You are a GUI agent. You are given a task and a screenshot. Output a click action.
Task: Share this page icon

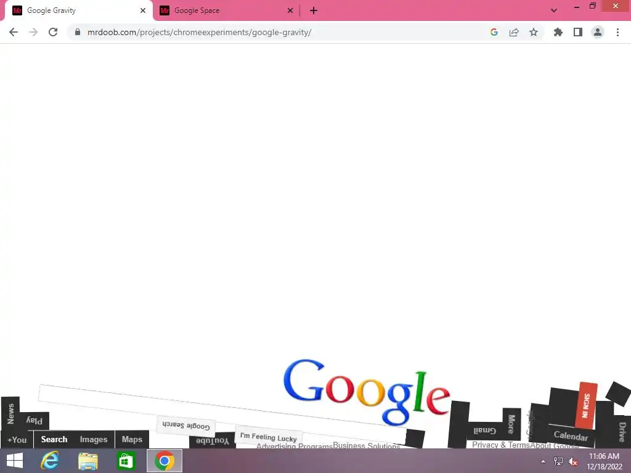514,32
